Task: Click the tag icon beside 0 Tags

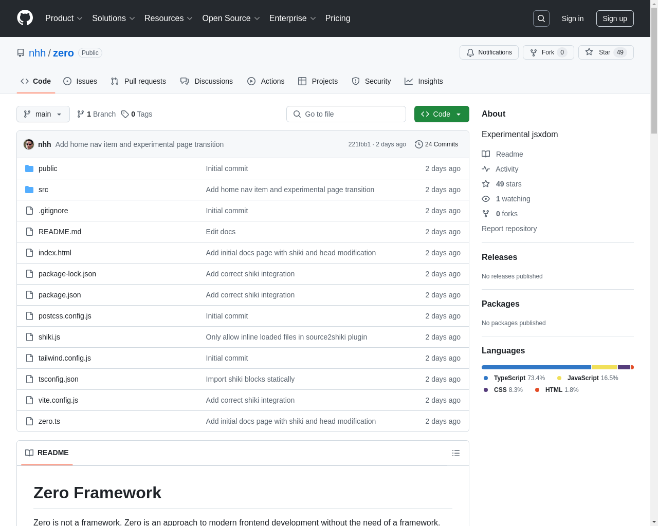Action: point(125,114)
